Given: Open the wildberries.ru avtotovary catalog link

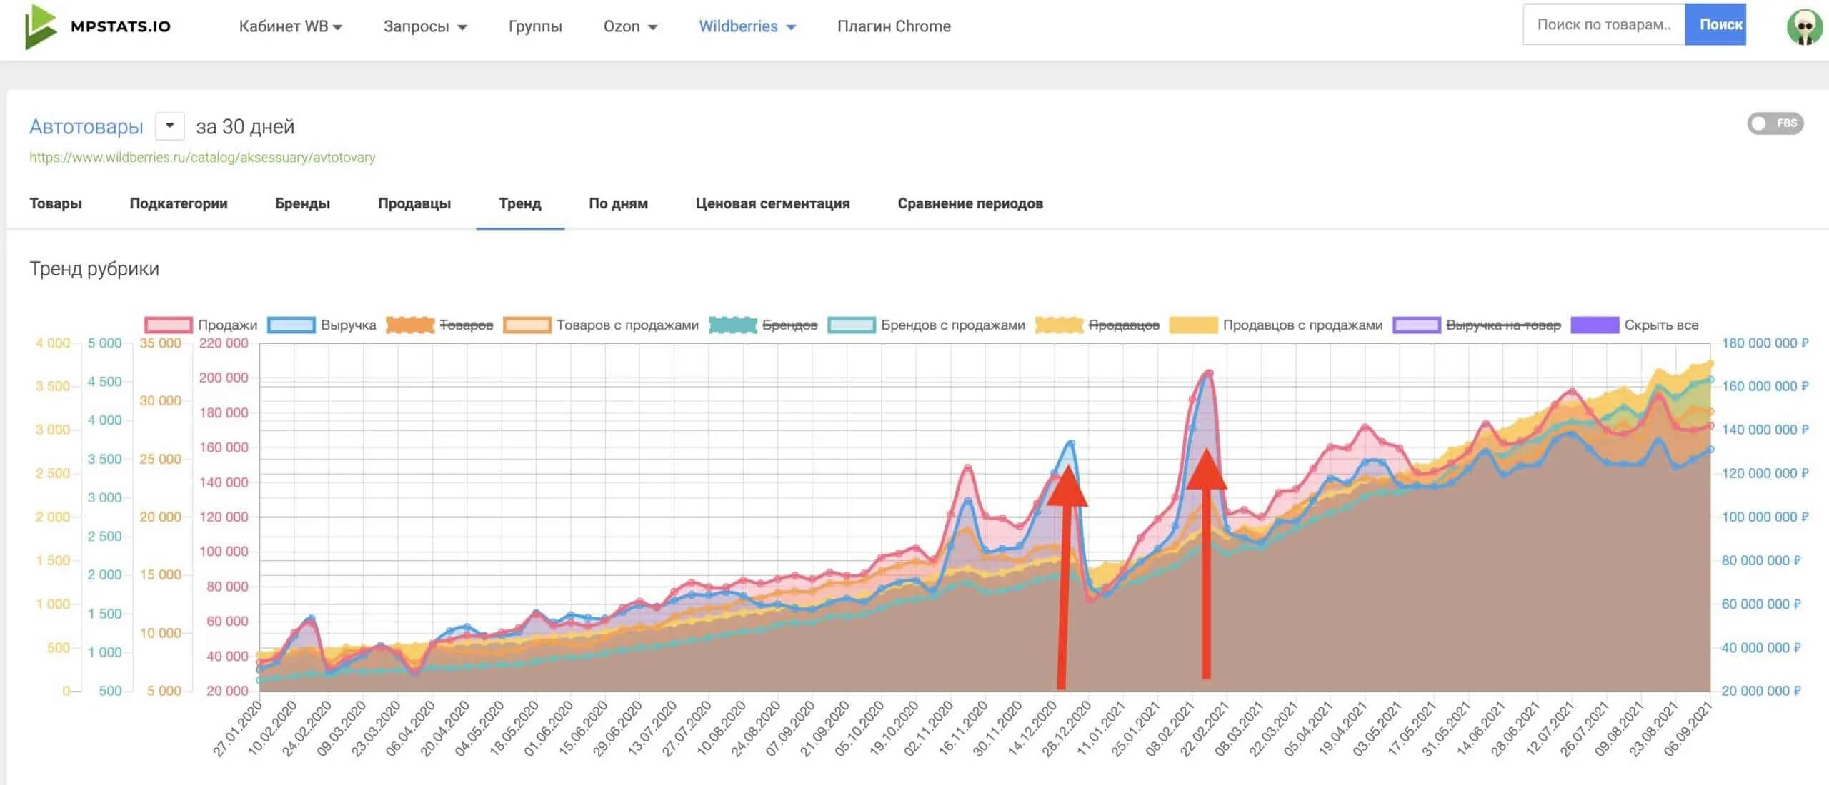Looking at the screenshot, I should 202,157.
